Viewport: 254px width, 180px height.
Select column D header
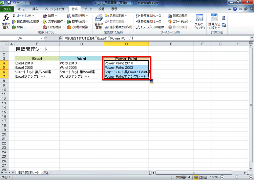click(126, 44)
